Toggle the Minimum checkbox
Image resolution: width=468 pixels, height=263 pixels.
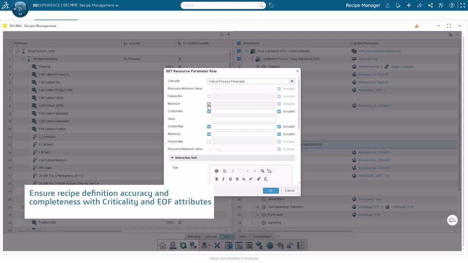pyautogui.click(x=209, y=104)
